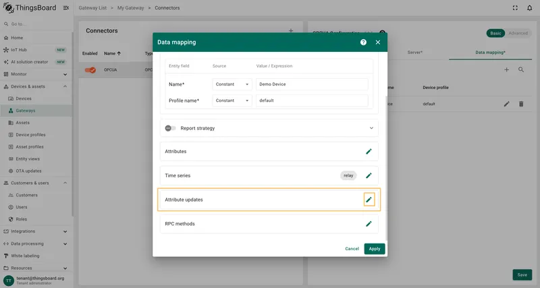Open IoT Hub sidebar item

pyautogui.click(x=36, y=50)
